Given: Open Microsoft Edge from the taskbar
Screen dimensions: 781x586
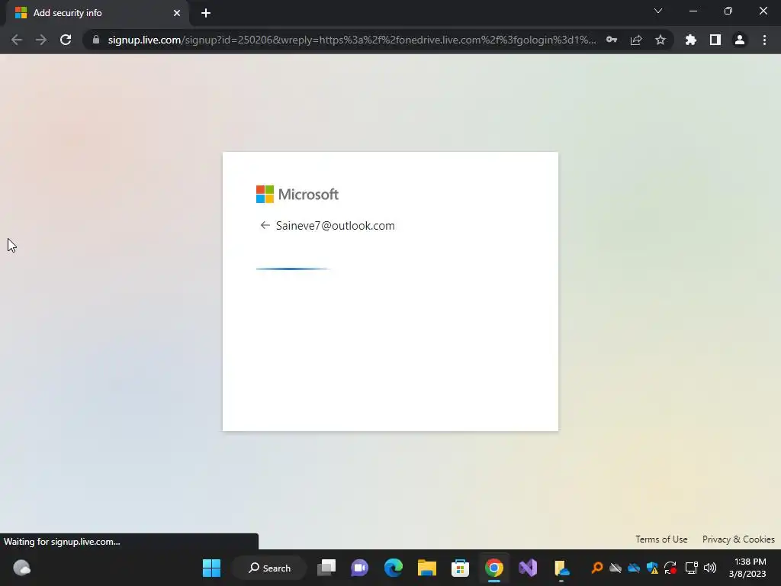Looking at the screenshot, I should (394, 568).
